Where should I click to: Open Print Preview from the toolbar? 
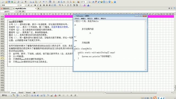(22, 2)
